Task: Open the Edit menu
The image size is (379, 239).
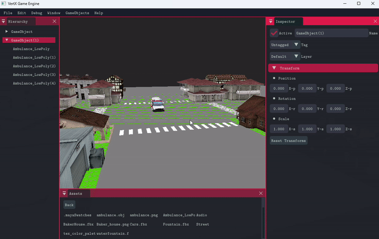Action: click(x=21, y=13)
